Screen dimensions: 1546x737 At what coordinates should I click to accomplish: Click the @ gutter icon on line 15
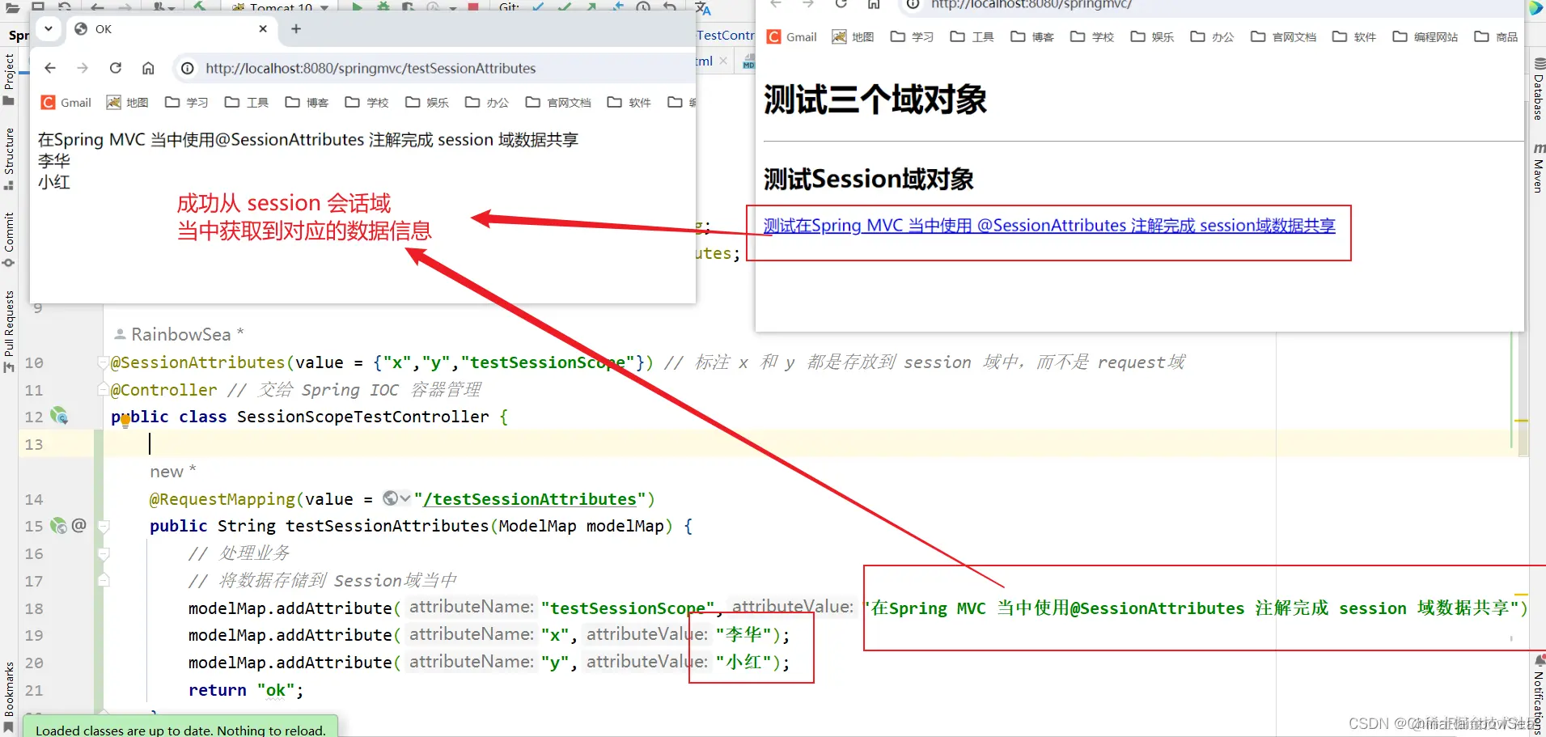click(x=78, y=525)
